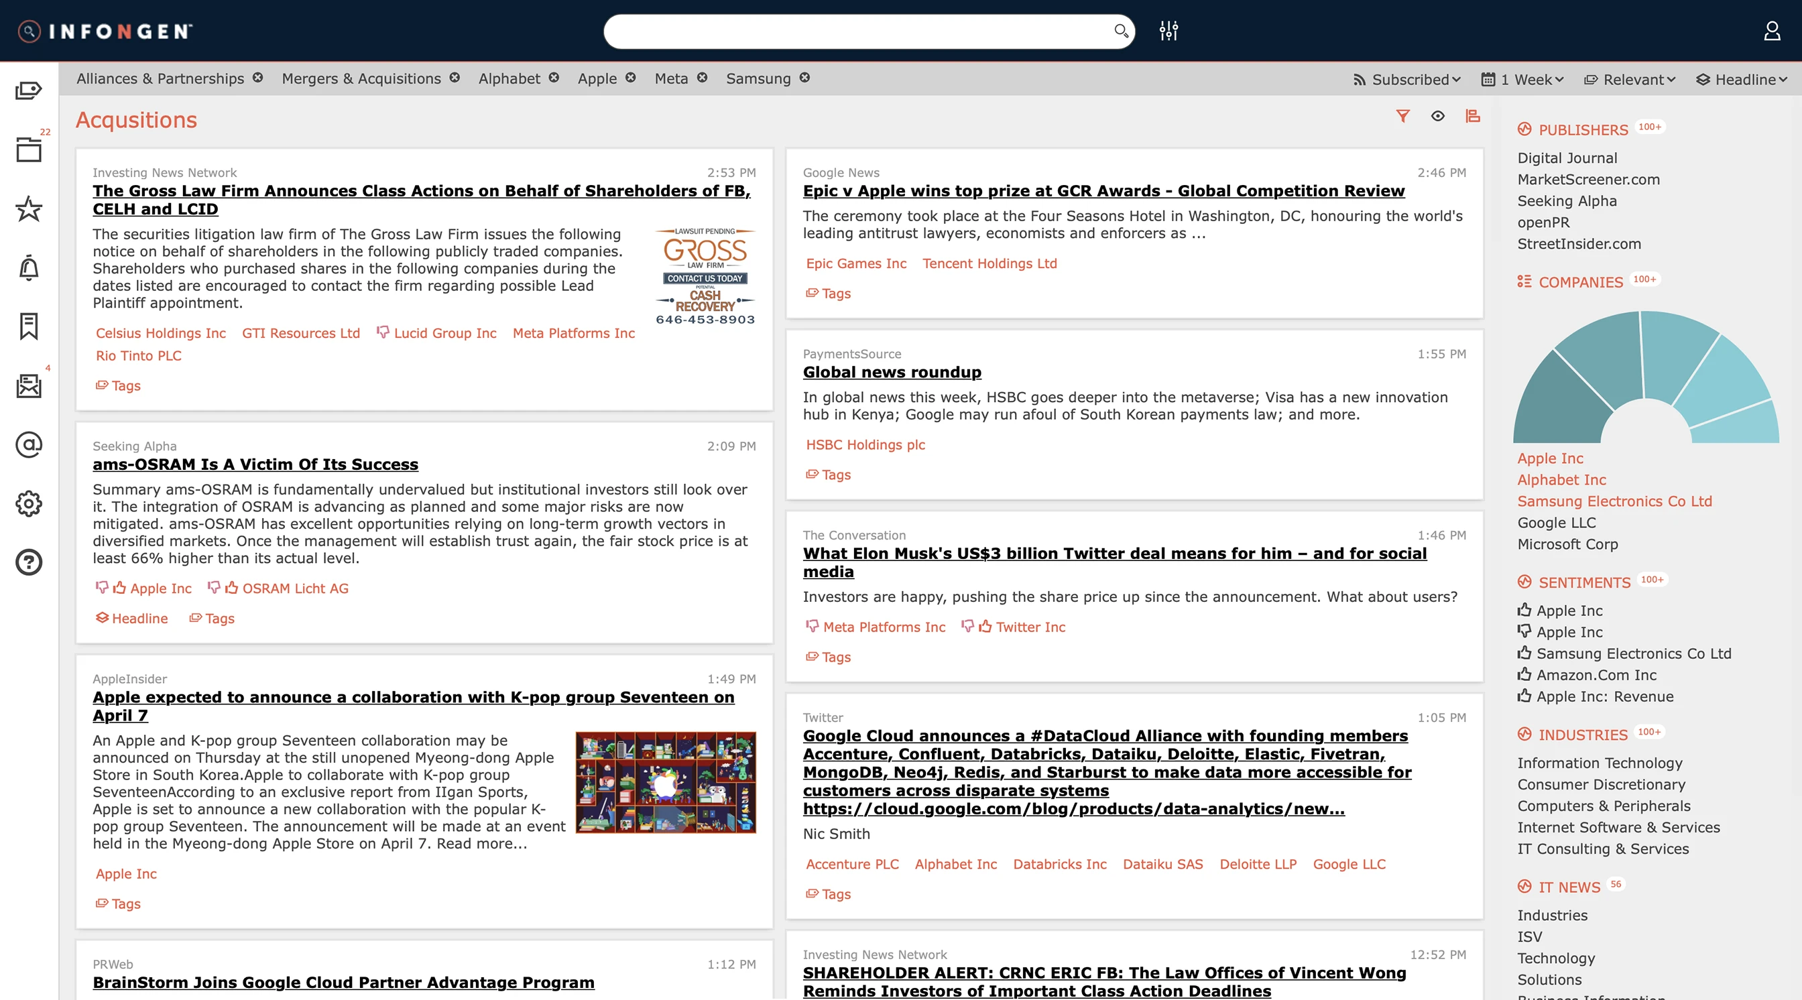Open the ams-OSRAM Is A Victim article
The width and height of the screenshot is (1802, 1000).
[x=255, y=464]
